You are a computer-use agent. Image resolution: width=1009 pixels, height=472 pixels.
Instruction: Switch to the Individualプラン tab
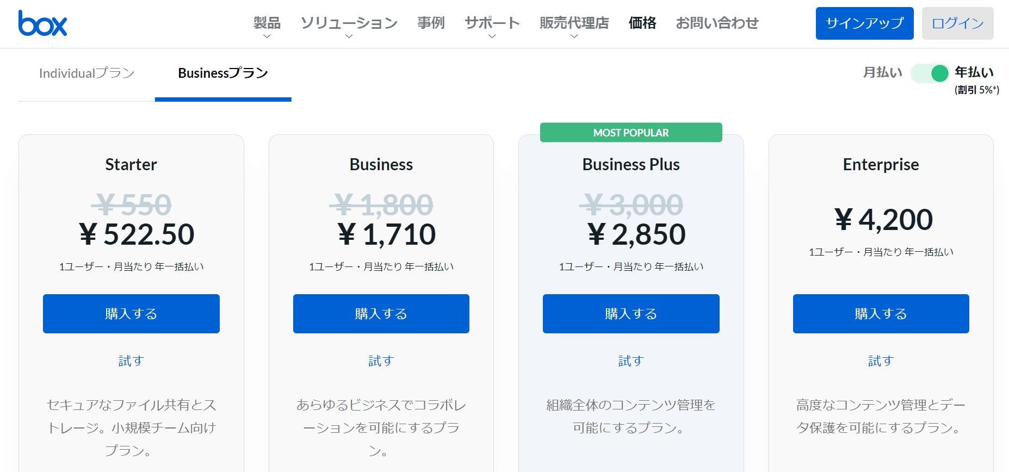click(87, 73)
